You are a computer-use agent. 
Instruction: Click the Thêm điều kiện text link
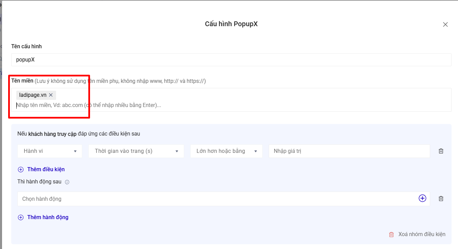point(46,170)
